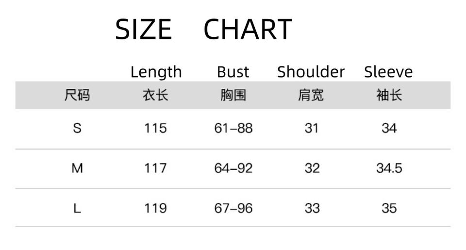Click the 尺码 header cell
Screen dimensions: 466x250
[x=77, y=95]
